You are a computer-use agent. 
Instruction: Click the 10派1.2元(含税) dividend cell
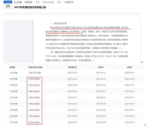(x=35, y=73)
